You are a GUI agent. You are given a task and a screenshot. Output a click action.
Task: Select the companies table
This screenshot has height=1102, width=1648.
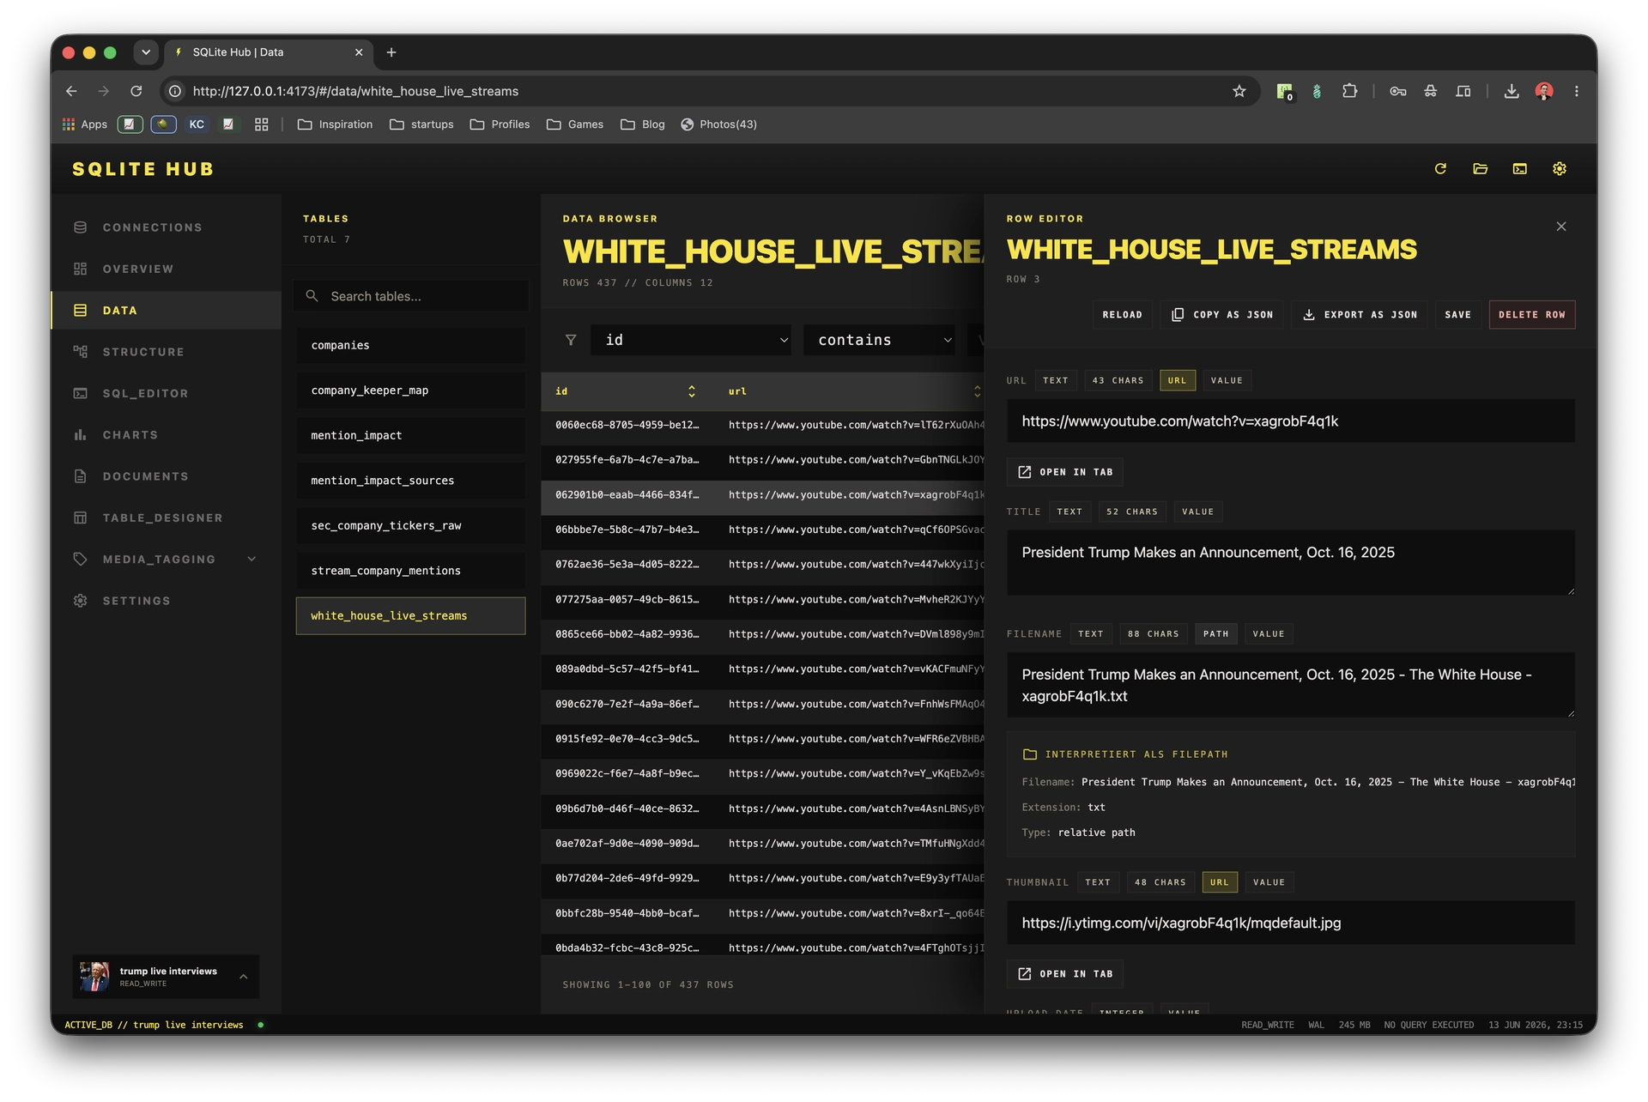point(410,345)
